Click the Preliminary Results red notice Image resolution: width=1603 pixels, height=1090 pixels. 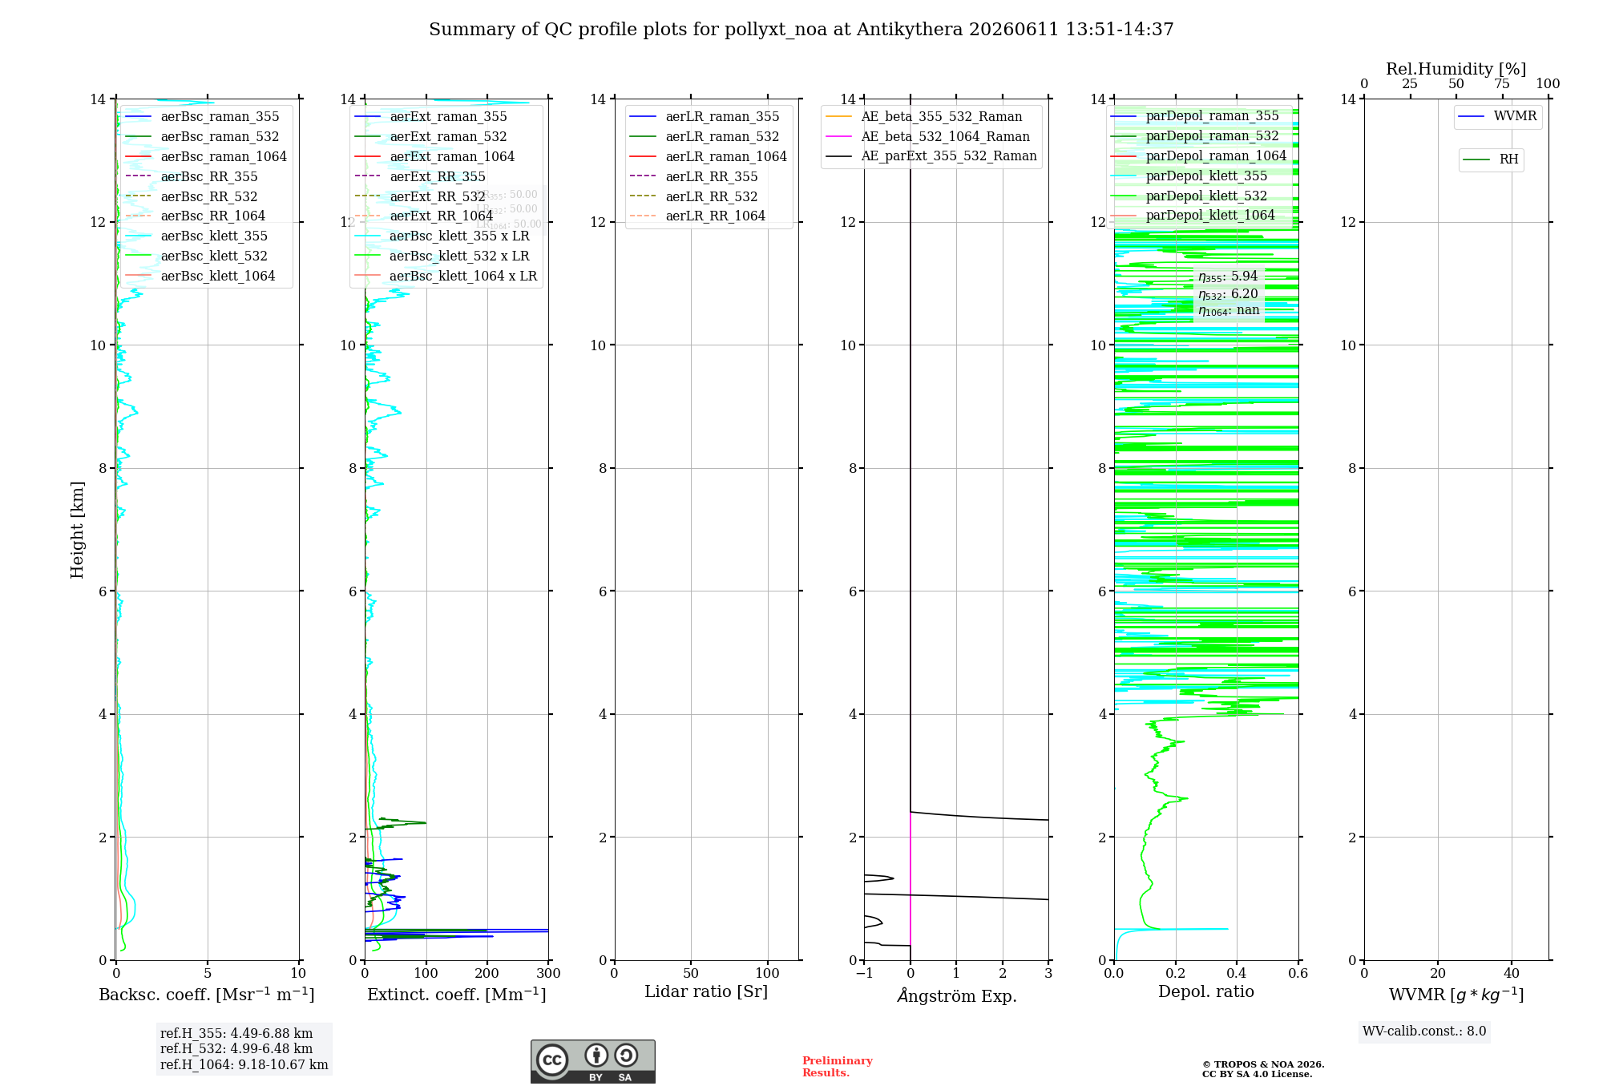[838, 1067]
